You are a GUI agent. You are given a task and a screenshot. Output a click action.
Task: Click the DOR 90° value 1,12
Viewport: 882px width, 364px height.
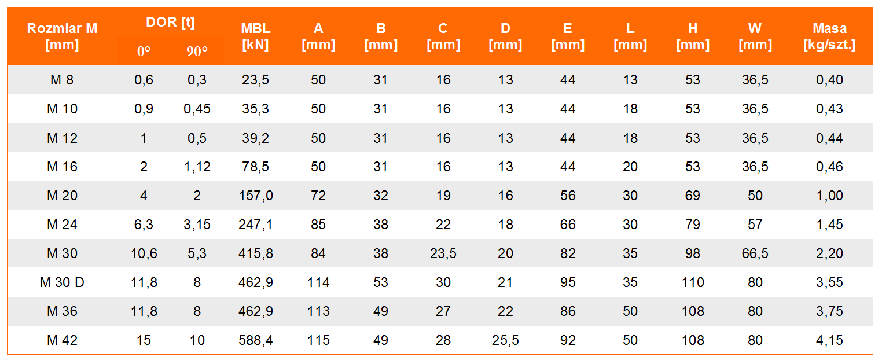tap(197, 167)
